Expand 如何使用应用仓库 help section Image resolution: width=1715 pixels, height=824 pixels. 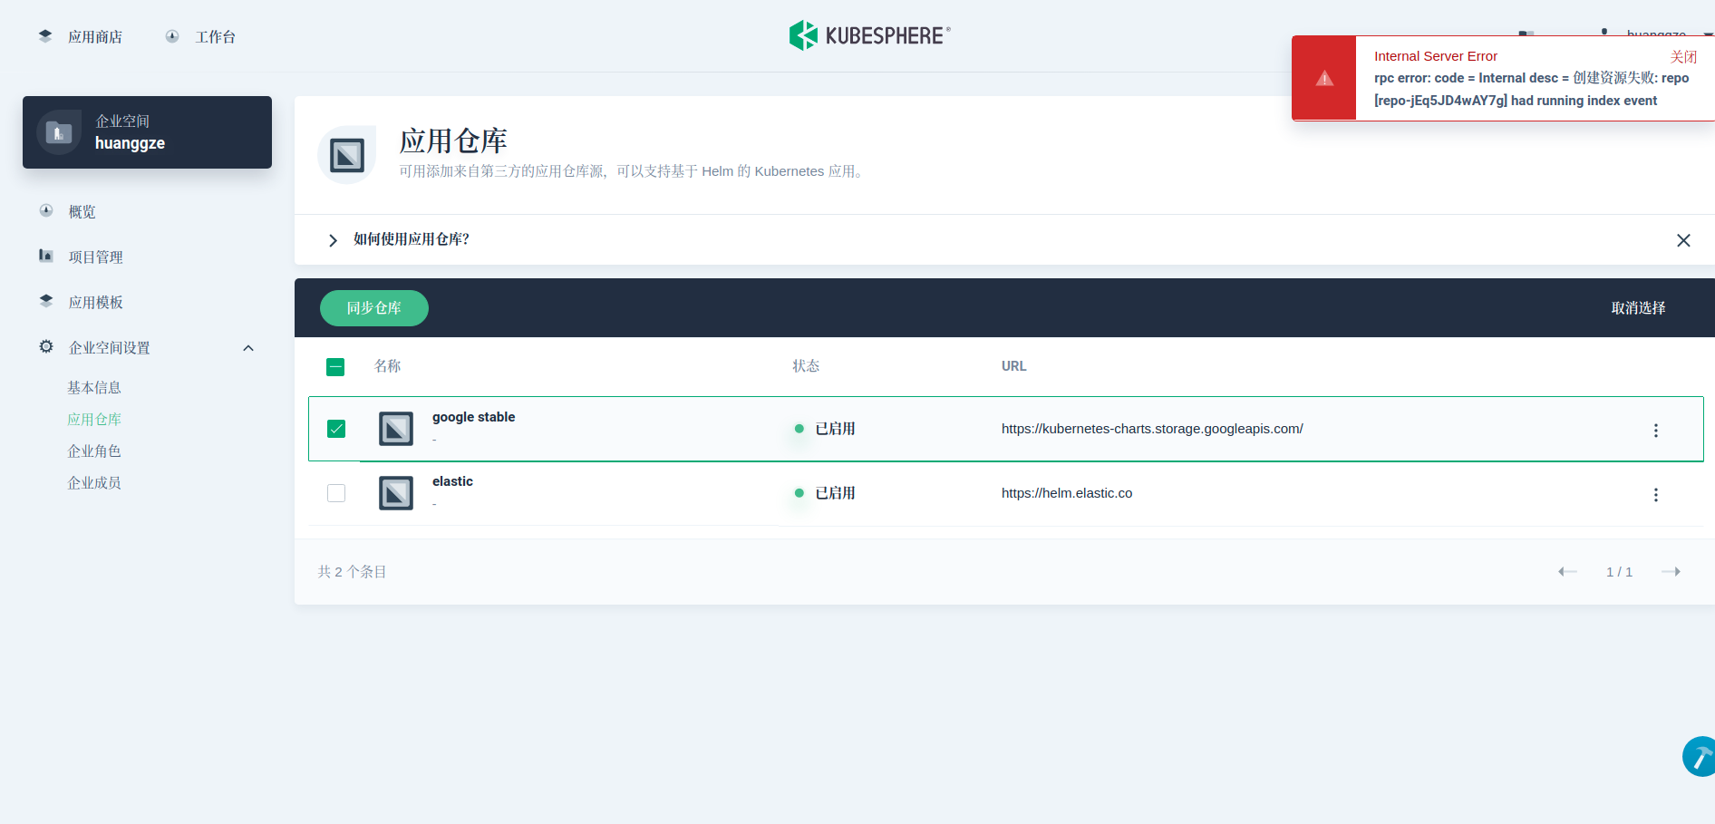pos(333,240)
